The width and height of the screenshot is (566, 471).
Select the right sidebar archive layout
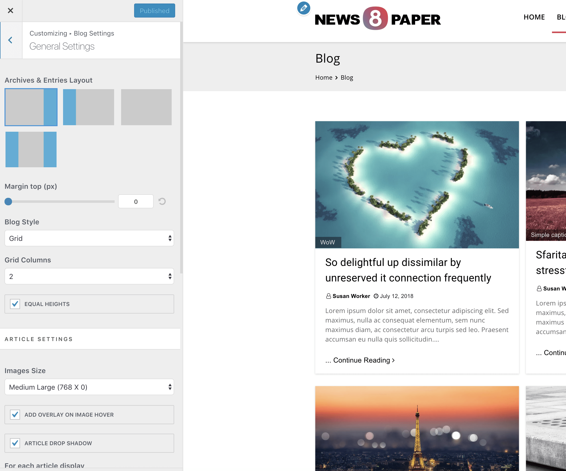point(31,107)
